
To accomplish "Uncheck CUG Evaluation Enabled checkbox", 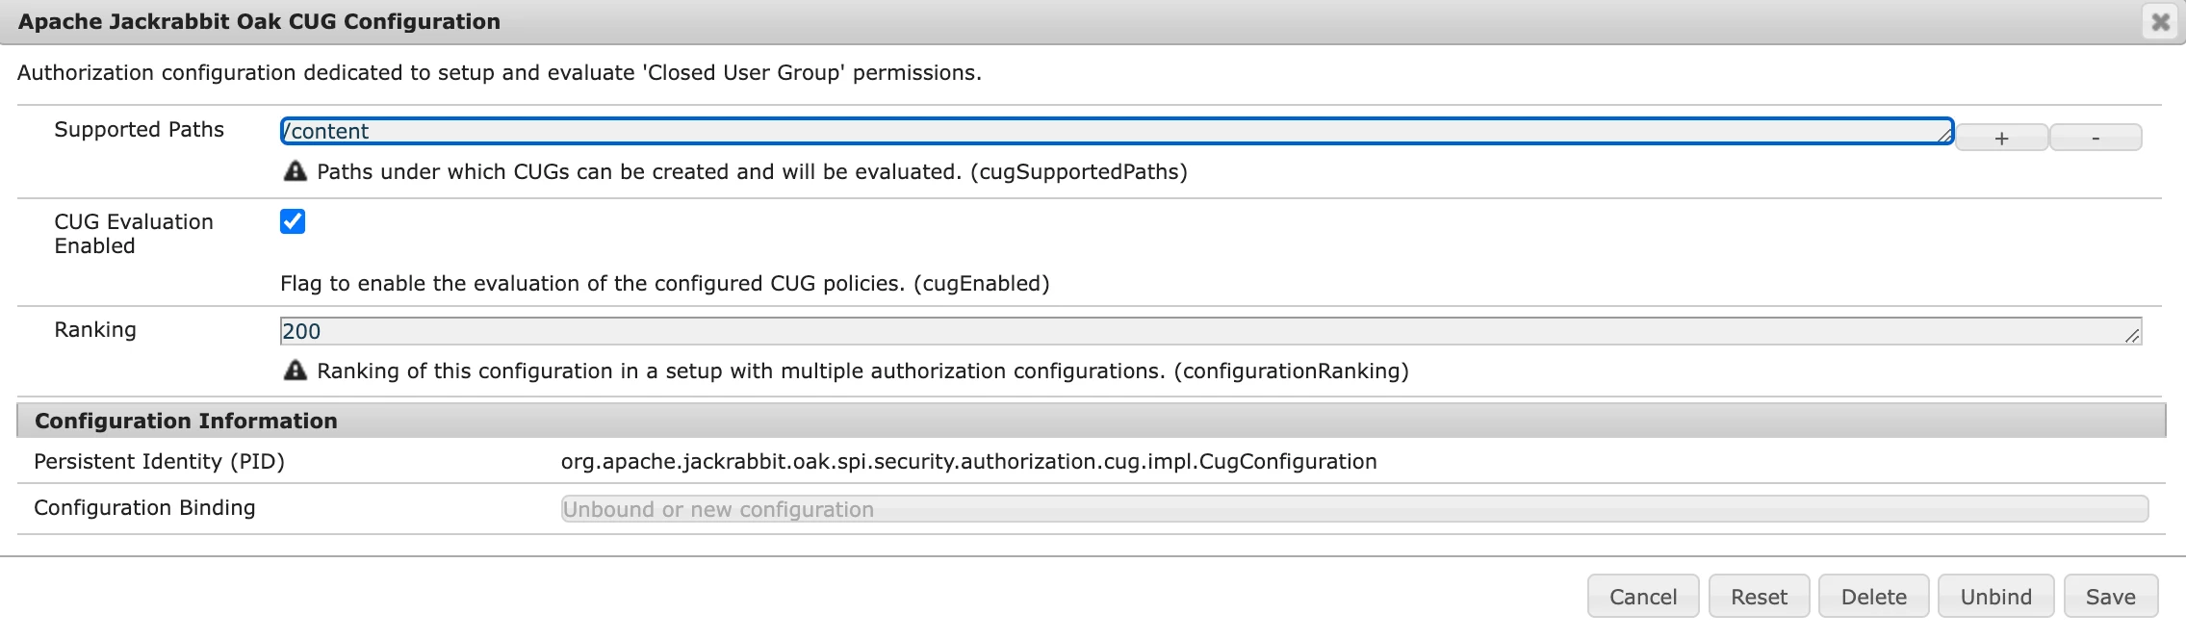I will point(293,221).
